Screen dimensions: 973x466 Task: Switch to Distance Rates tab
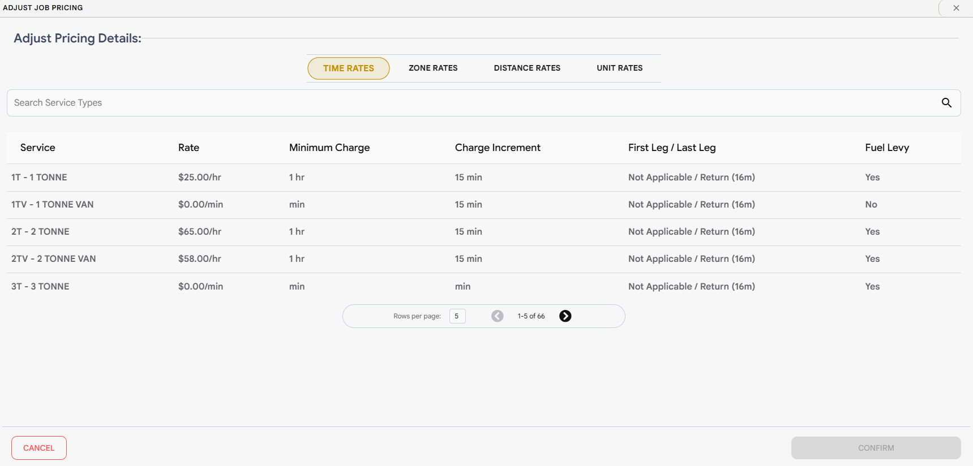(527, 68)
